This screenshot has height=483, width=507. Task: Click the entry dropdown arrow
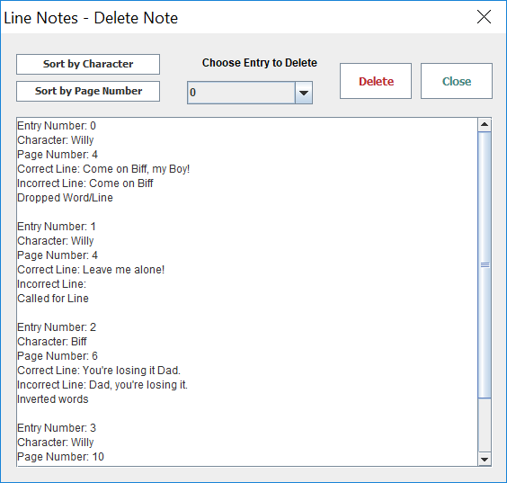[304, 93]
